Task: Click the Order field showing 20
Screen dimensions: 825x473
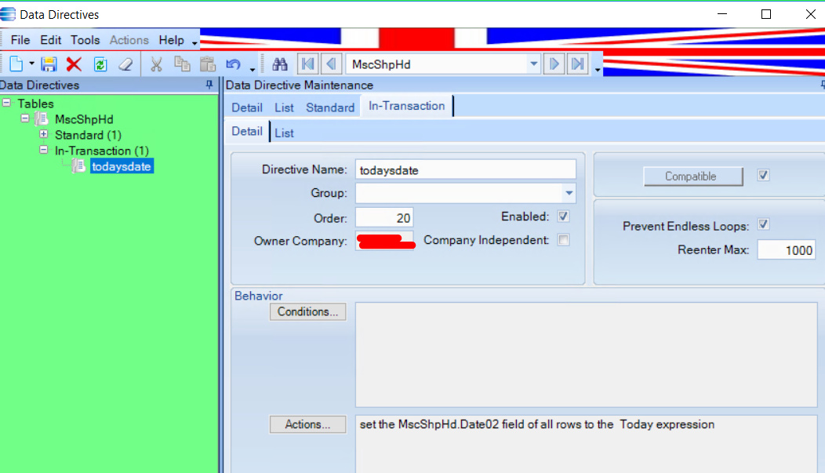Action: pyautogui.click(x=384, y=218)
